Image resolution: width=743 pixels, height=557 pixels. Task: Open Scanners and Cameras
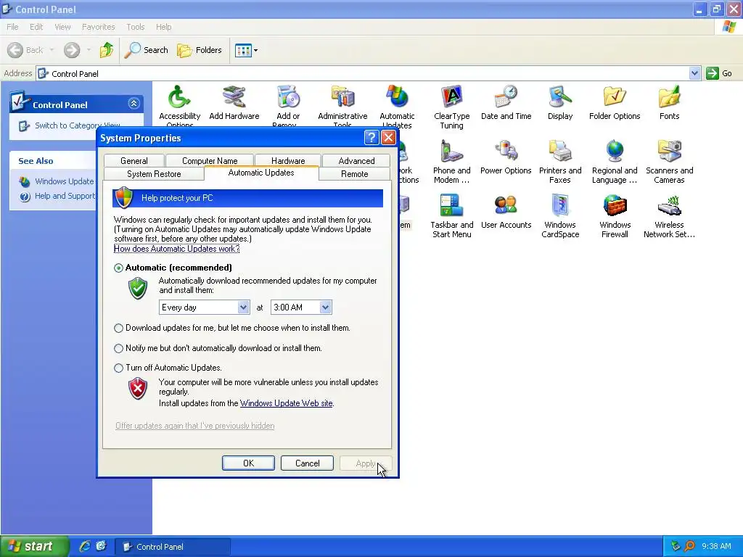click(669, 162)
